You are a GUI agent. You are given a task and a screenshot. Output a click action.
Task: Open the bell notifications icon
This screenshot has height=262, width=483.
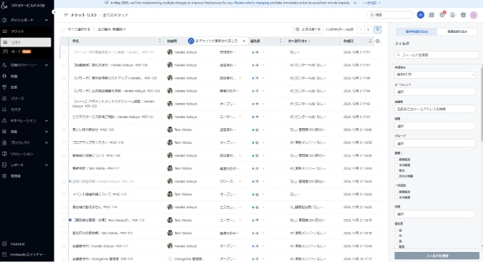coord(452,15)
